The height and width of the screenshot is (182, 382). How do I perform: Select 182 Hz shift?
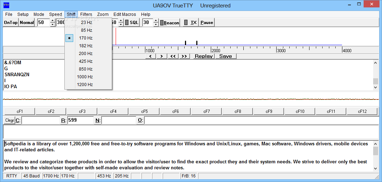pos(88,46)
